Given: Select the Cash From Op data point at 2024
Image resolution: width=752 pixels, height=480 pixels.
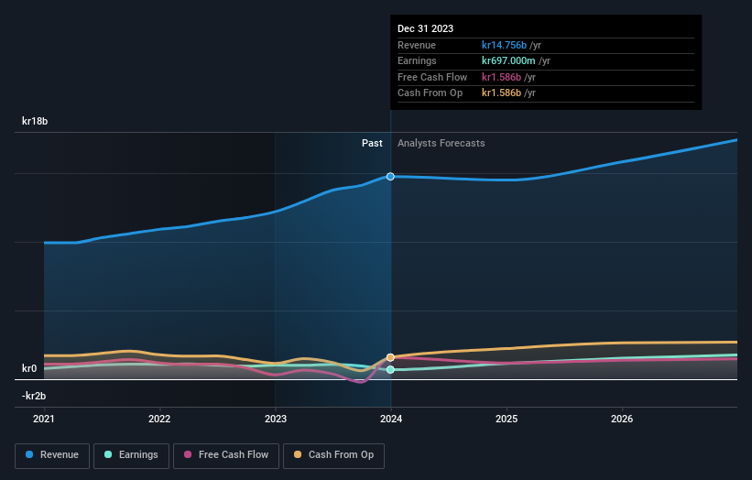Looking at the screenshot, I should pyautogui.click(x=390, y=357).
